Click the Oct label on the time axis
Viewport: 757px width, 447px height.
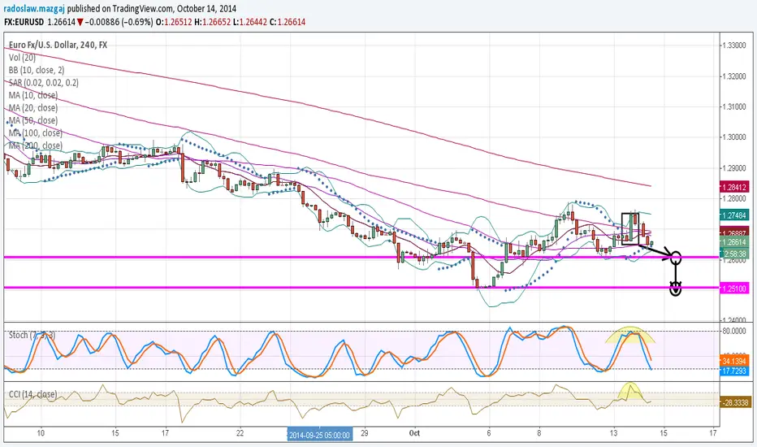click(414, 433)
